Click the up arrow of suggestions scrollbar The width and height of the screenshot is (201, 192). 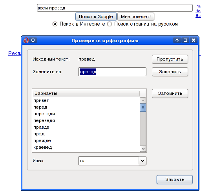coord(143,101)
